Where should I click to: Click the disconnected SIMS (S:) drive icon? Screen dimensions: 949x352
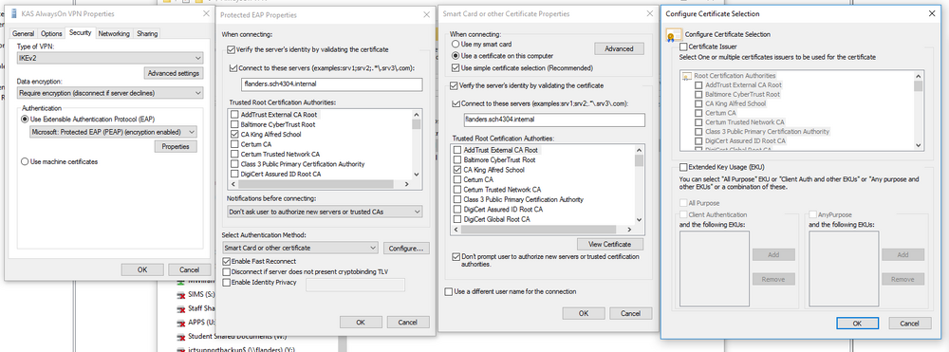[x=180, y=294]
